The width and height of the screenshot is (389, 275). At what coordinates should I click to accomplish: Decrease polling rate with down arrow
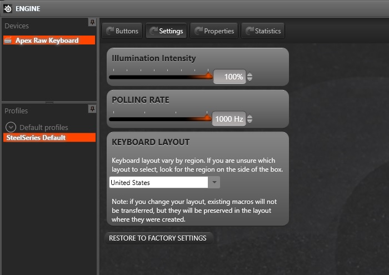pos(250,121)
